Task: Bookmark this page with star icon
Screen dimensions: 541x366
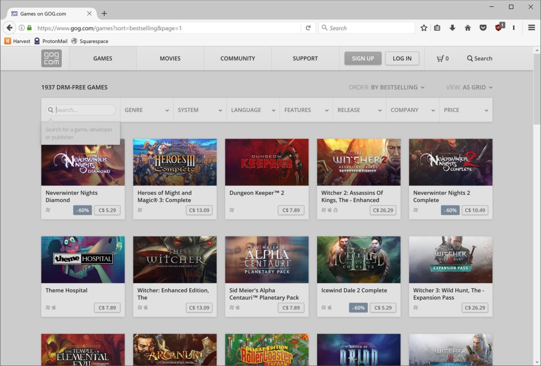Action: pos(424,28)
